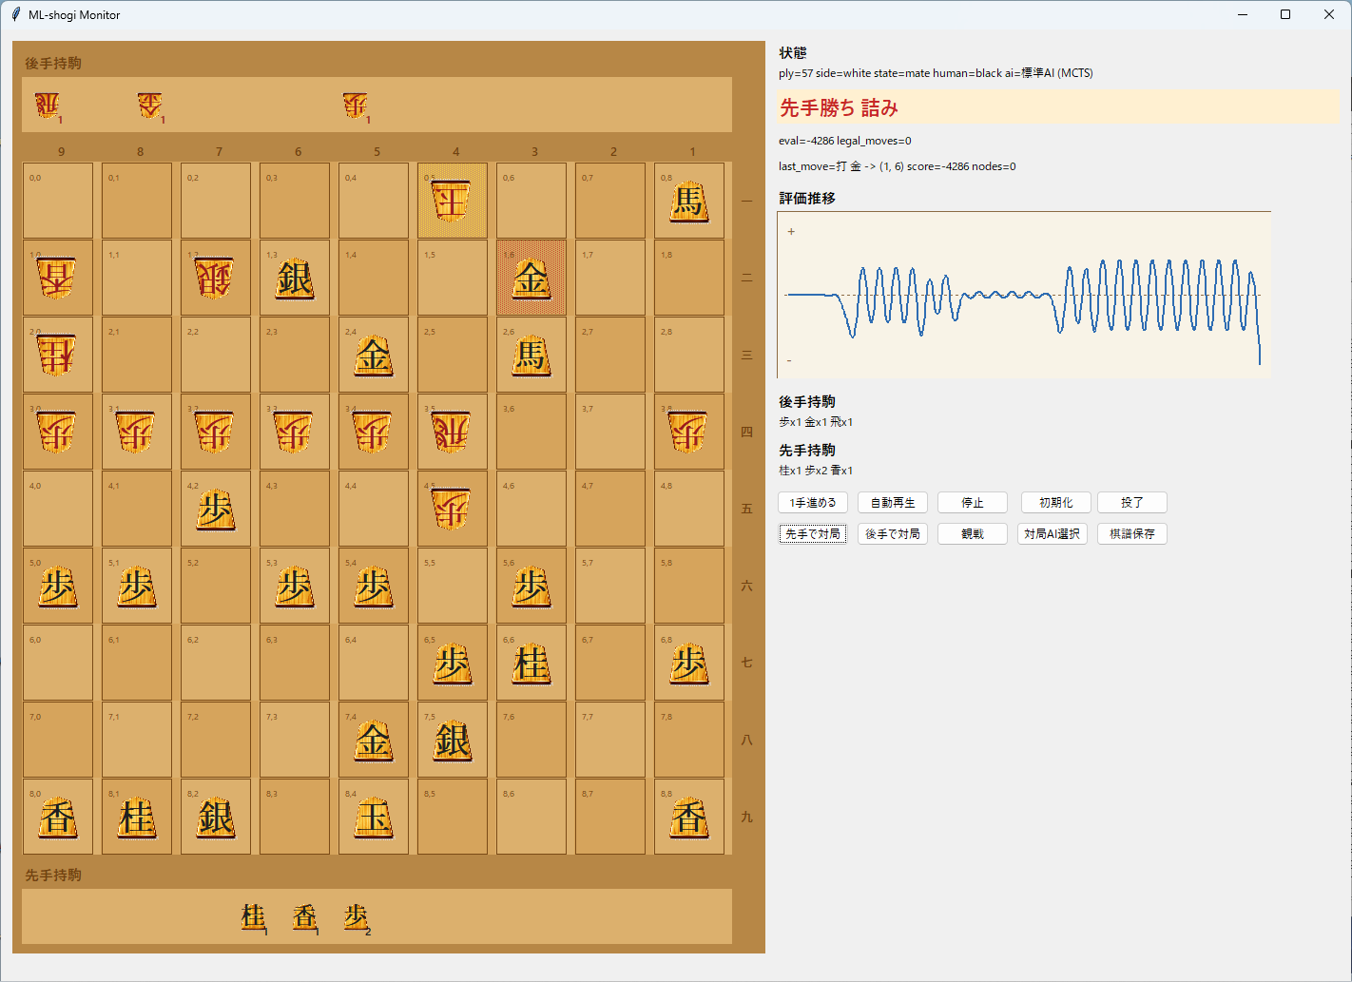The image size is (1352, 982).
Task: Start a game as black with 先手で対局
Action: click(813, 534)
